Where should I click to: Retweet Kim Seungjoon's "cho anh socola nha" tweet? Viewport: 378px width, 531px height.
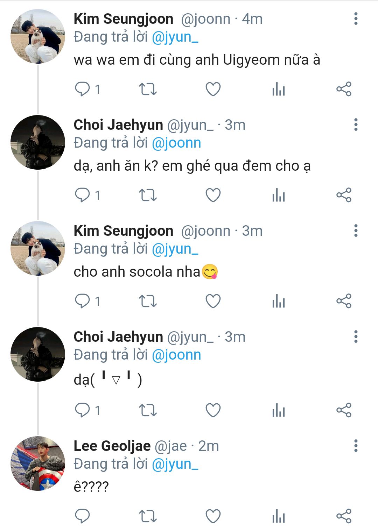point(148,301)
